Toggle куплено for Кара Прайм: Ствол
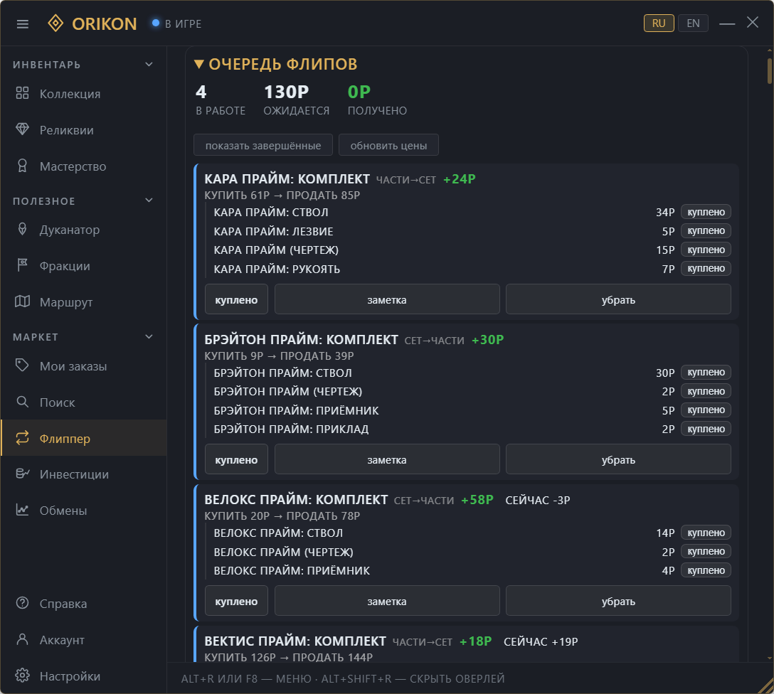This screenshot has width=774, height=694. [x=706, y=212]
